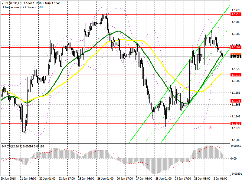Click the 1.1525 price axis label

pyautogui.click(x=236, y=128)
